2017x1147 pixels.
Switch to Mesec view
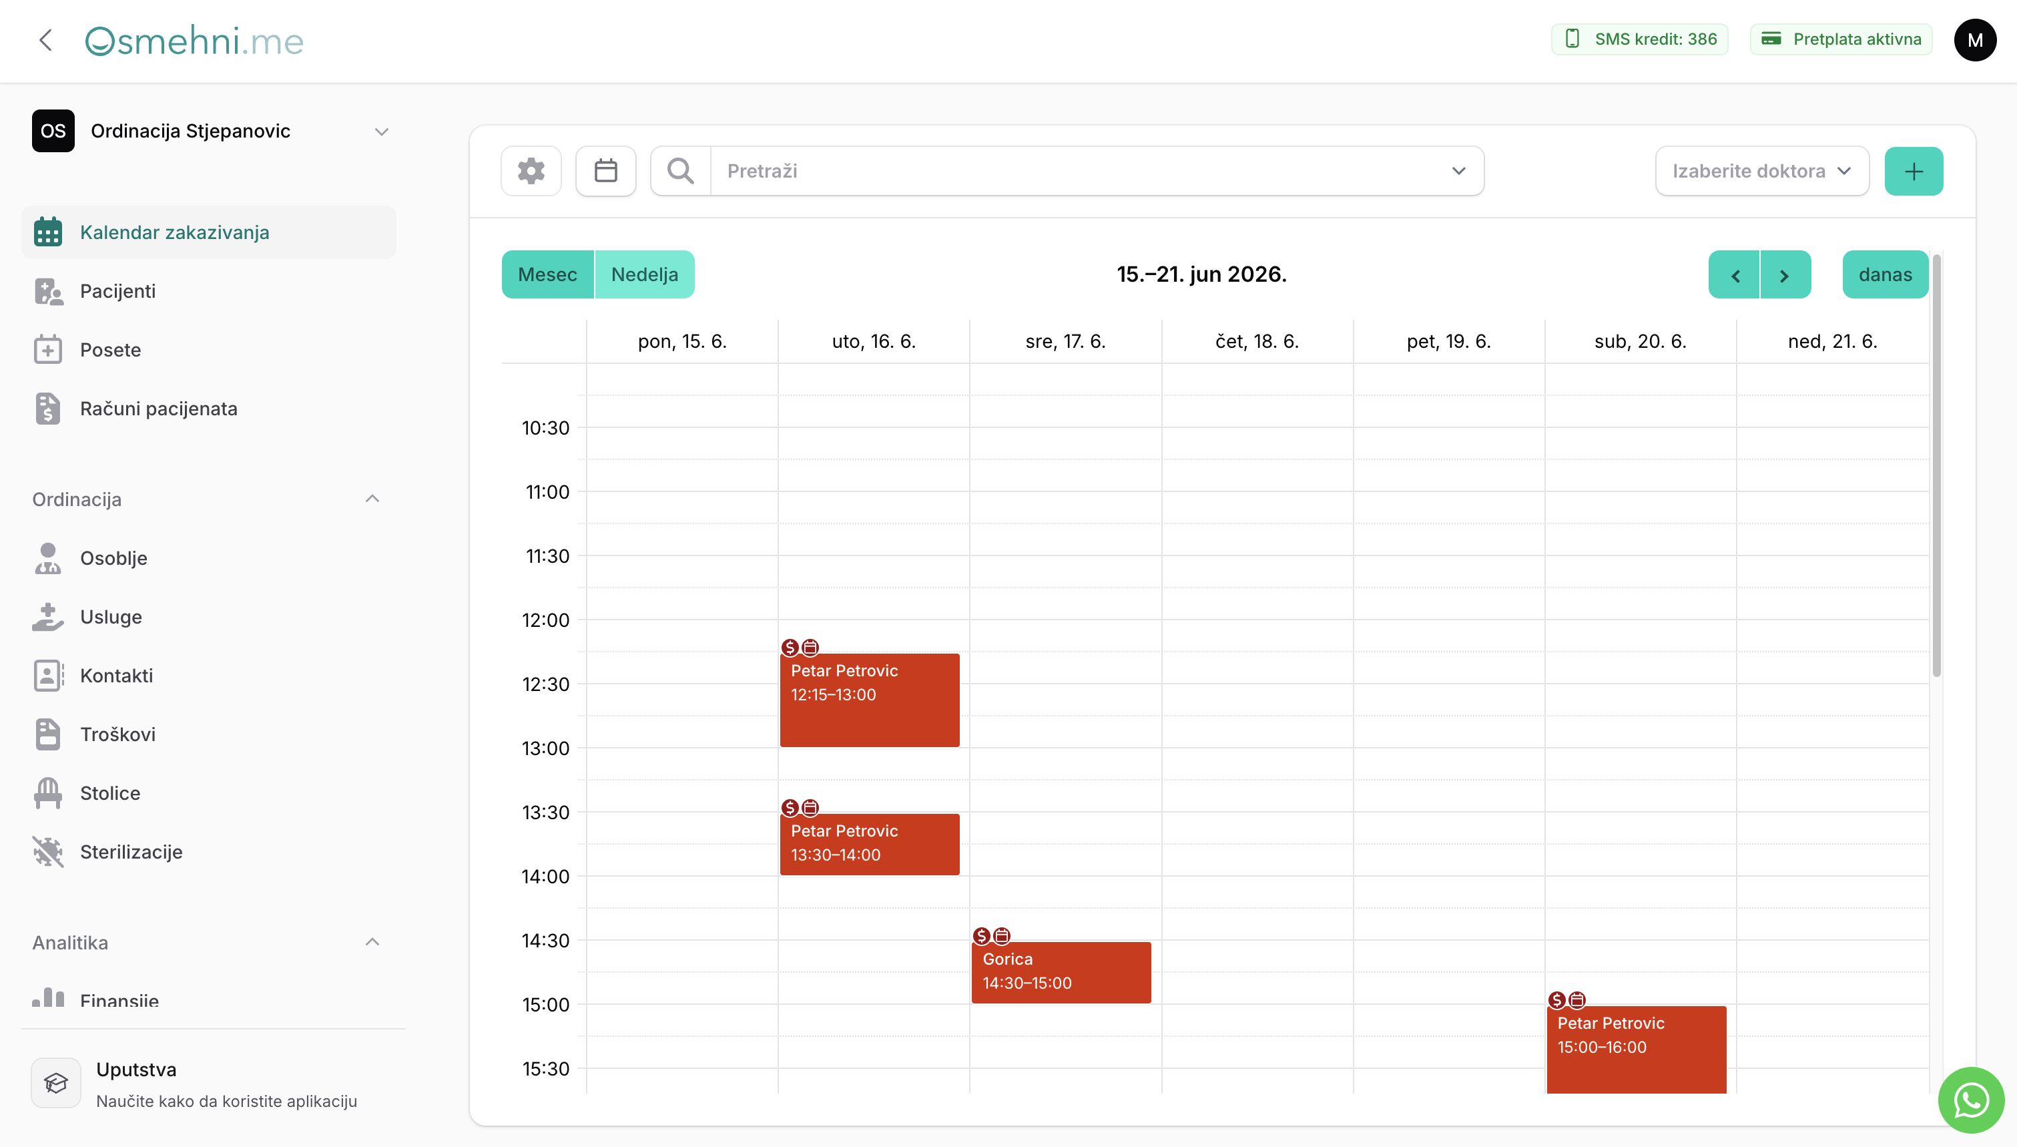click(547, 274)
